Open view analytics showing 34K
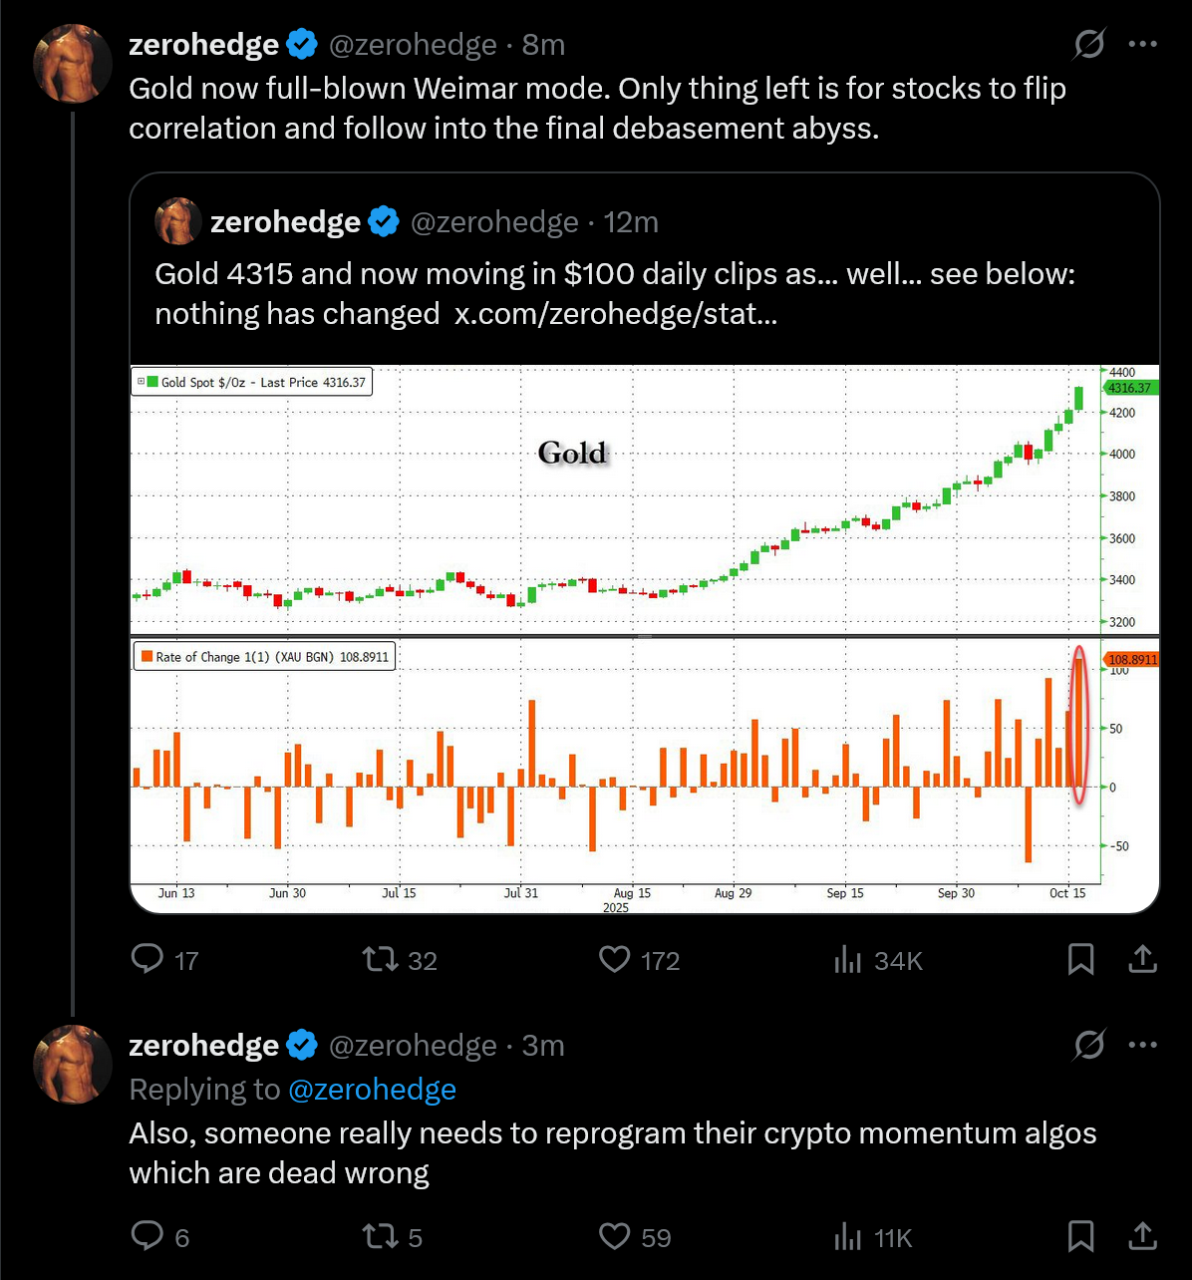Viewport: 1192px width, 1280px height. [x=848, y=959]
